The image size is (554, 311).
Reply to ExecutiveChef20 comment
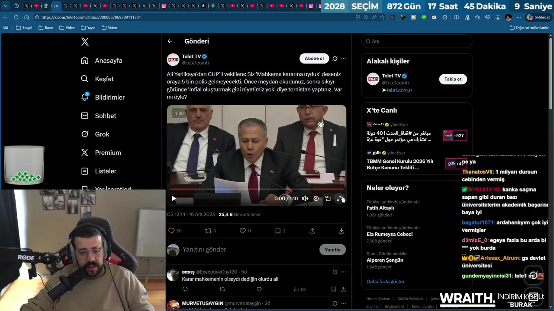(x=185, y=289)
